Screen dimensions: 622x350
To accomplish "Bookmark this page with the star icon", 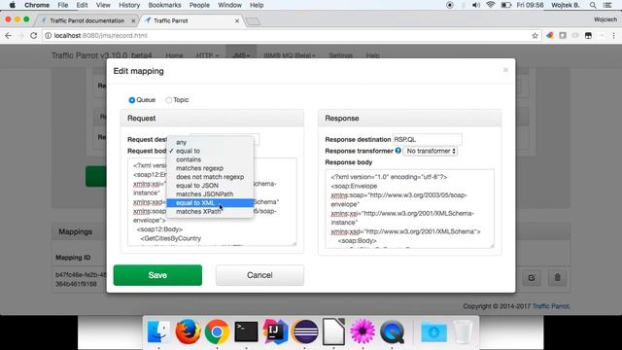I will point(535,36).
